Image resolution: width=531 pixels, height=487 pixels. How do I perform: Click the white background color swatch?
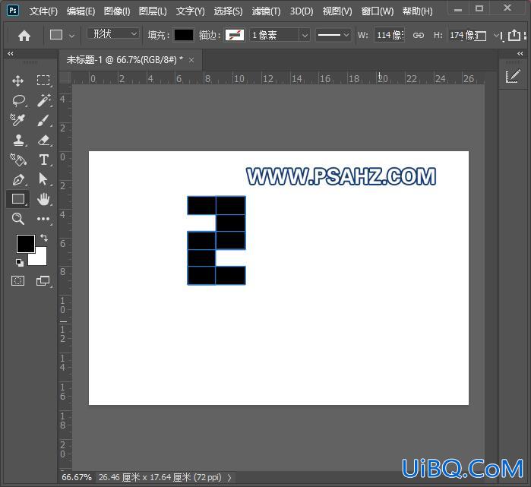click(x=40, y=258)
